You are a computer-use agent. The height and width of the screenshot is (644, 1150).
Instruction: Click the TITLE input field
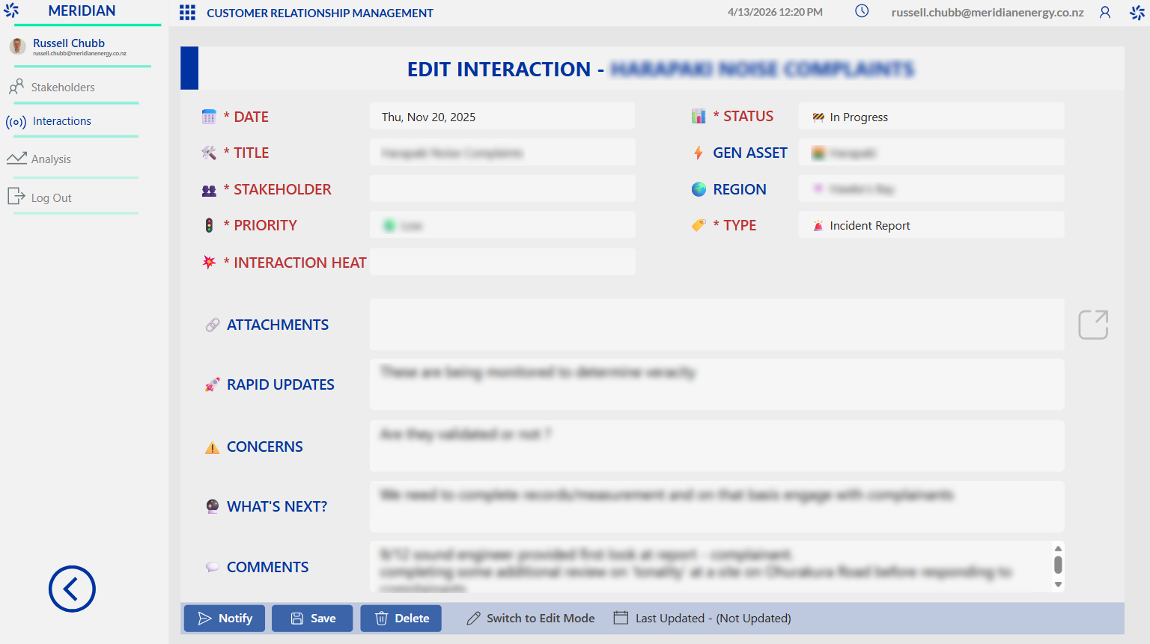click(502, 153)
